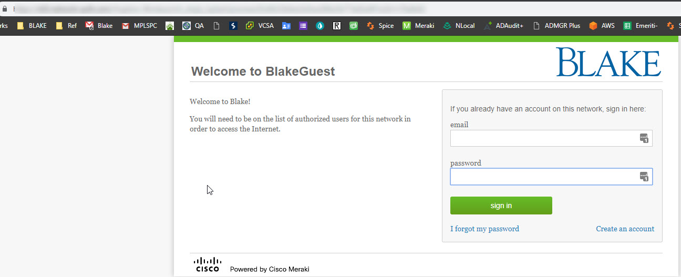Click the green square bookmark after R icon

(x=354, y=25)
